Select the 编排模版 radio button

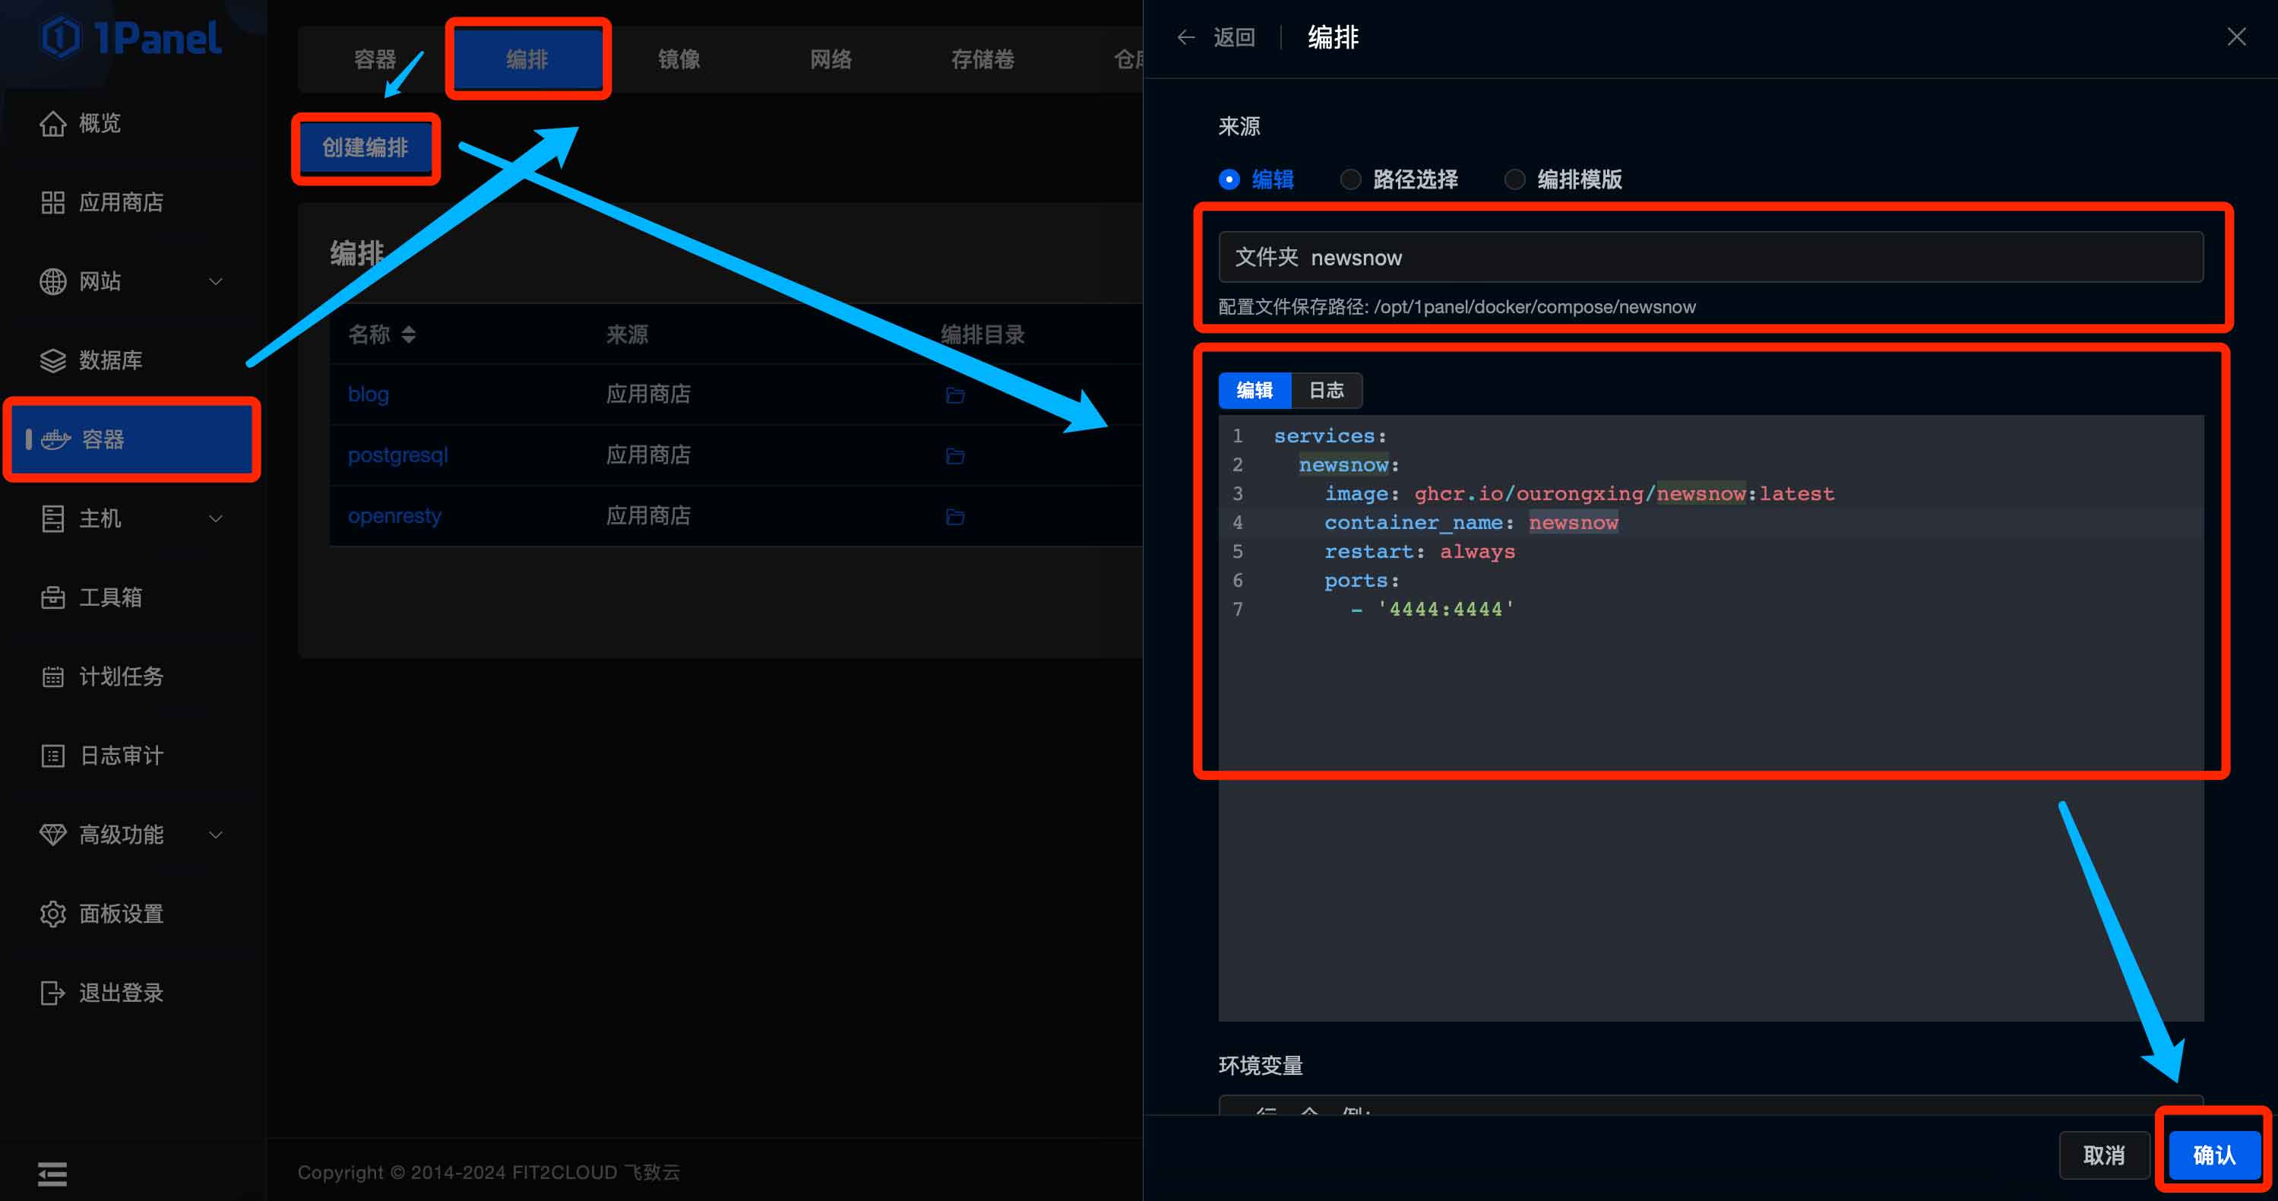(1516, 179)
